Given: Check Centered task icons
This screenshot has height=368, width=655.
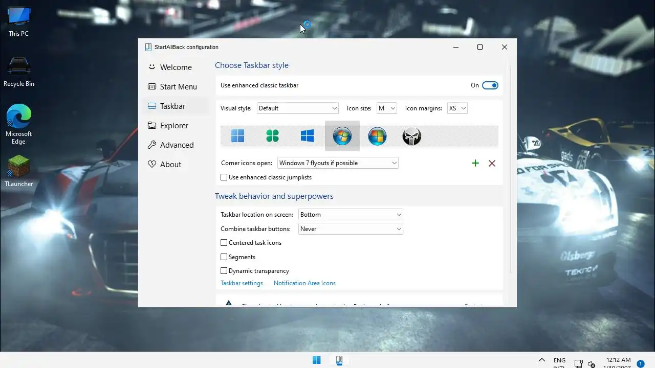Looking at the screenshot, I should 224,243.
